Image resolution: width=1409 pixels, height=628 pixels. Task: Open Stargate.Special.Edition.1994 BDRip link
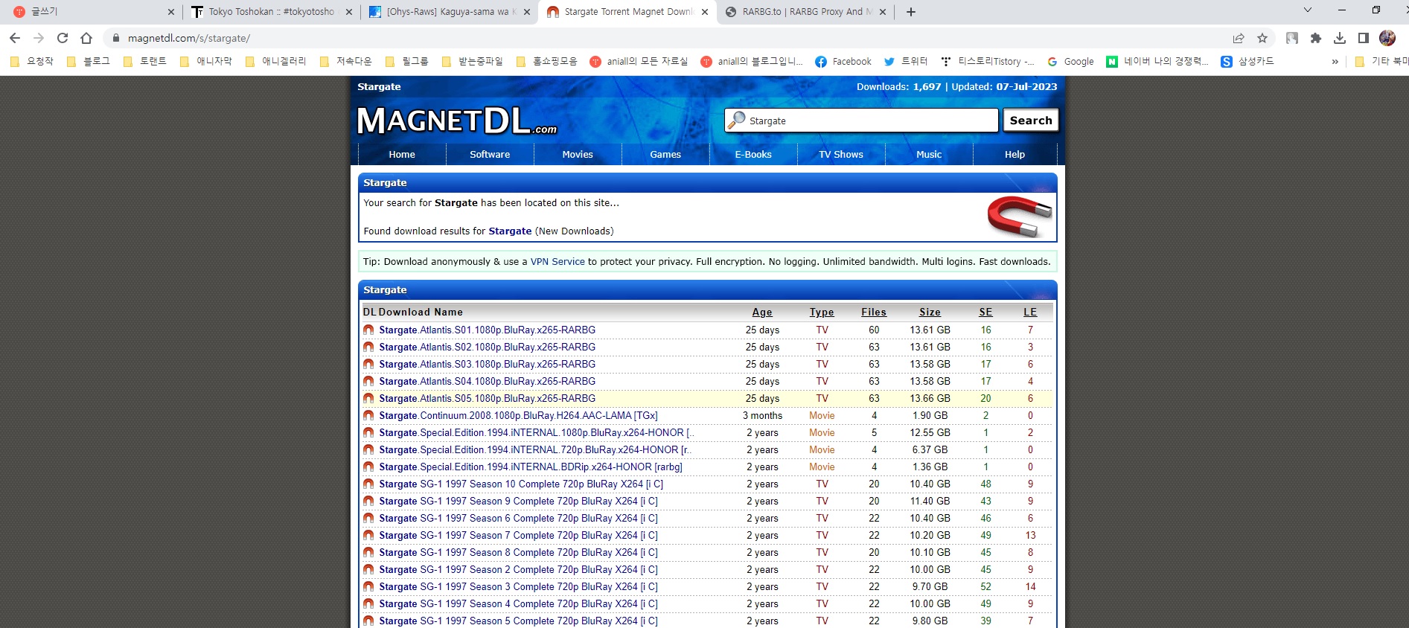[530, 467]
